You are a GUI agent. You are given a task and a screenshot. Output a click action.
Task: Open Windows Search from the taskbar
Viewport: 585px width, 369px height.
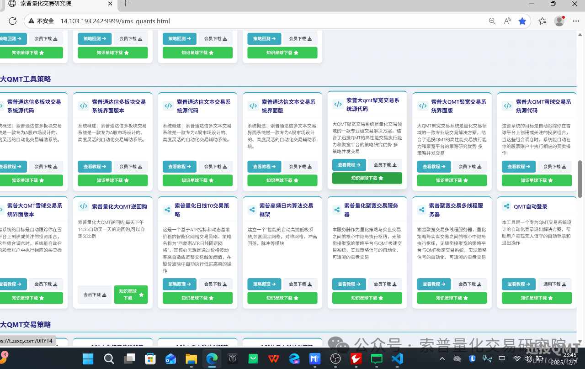(x=108, y=359)
